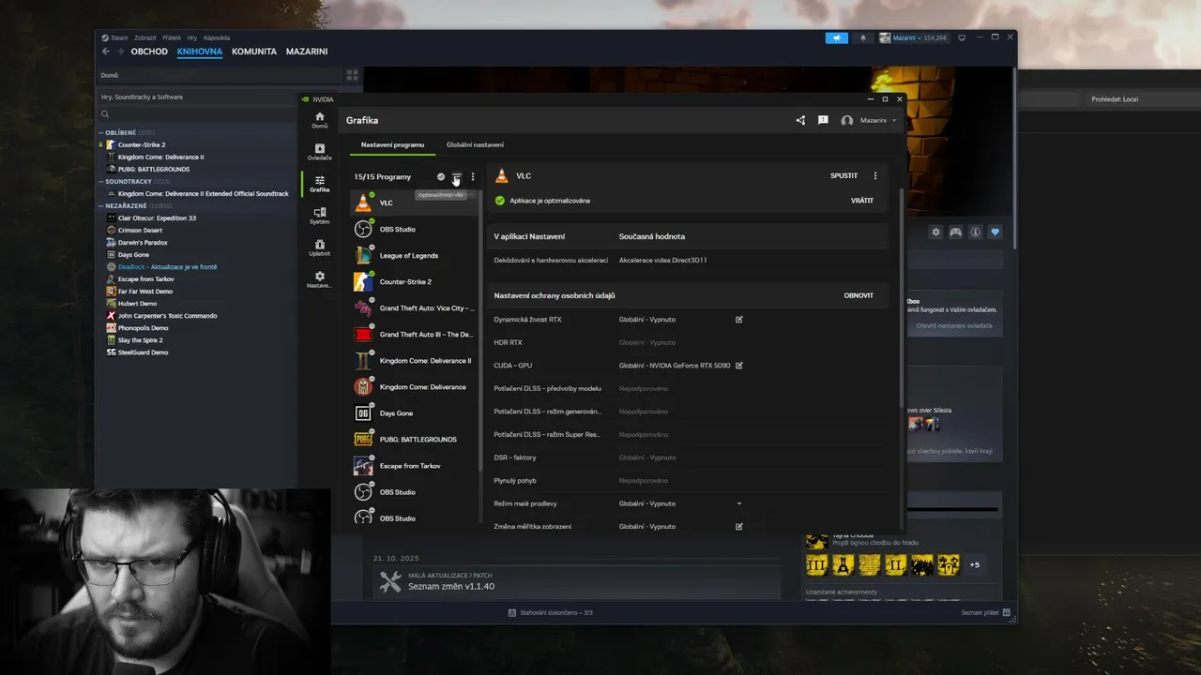
Task: Select Grafika in the NVIDIA sidebar
Action: 320,183
